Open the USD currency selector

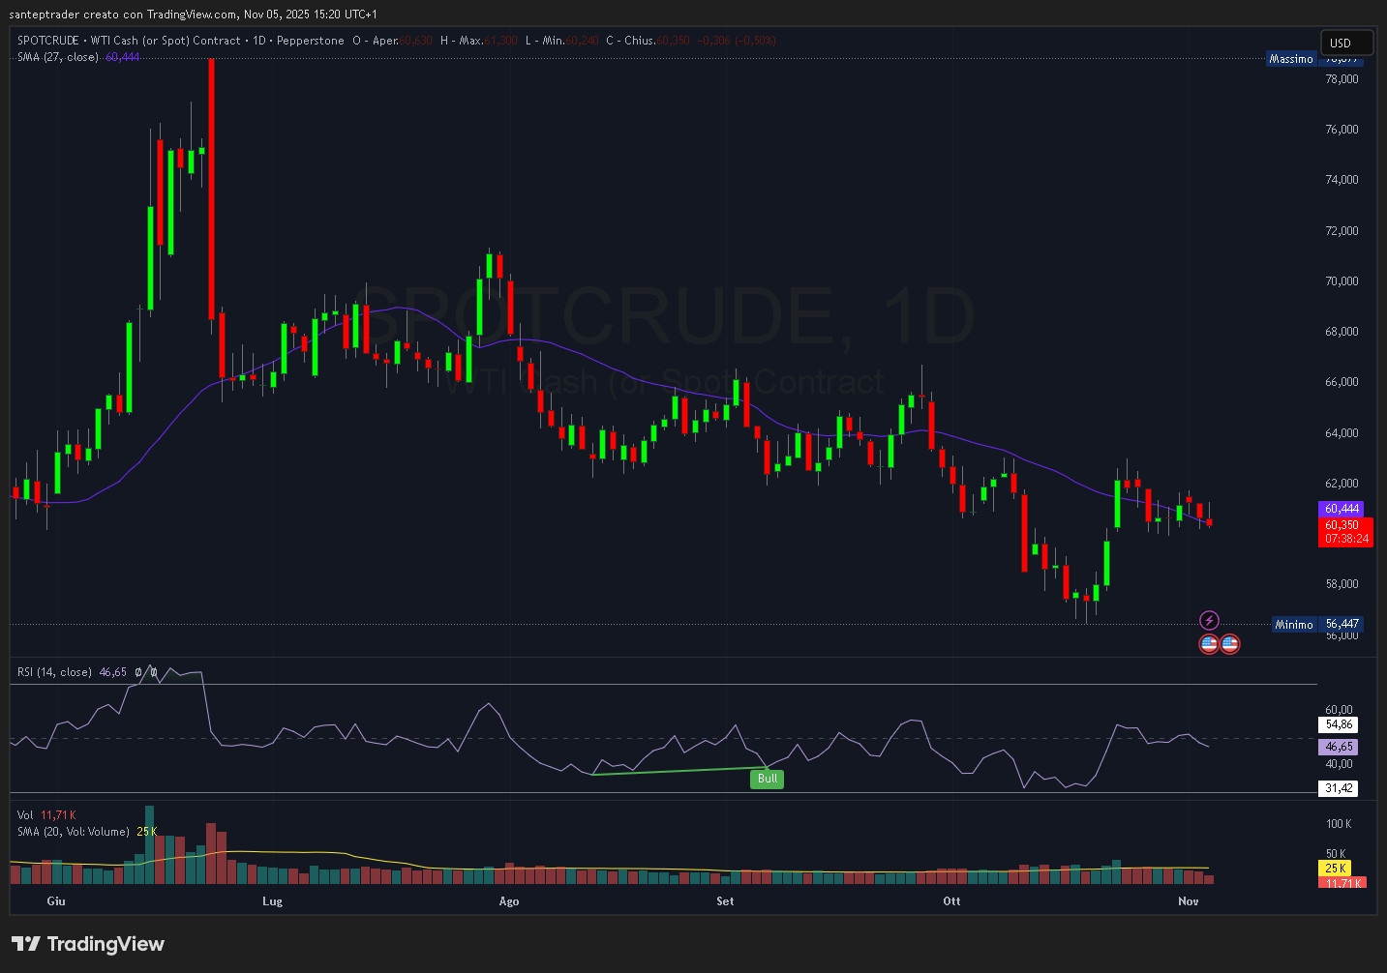point(1346,43)
